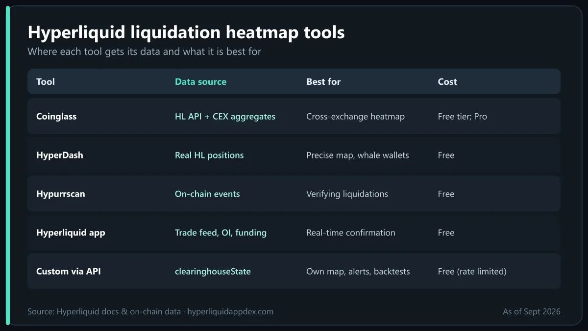Select the 'Hypurrscan' tool name
588x331 pixels.
click(61, 194)
